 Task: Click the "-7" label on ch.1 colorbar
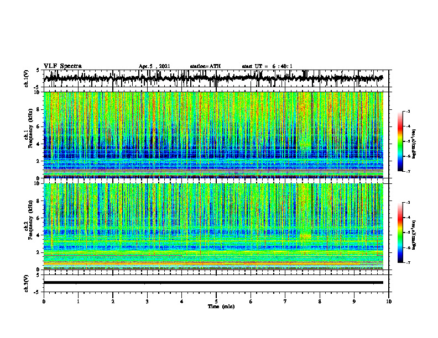click(x=408, y=171)
